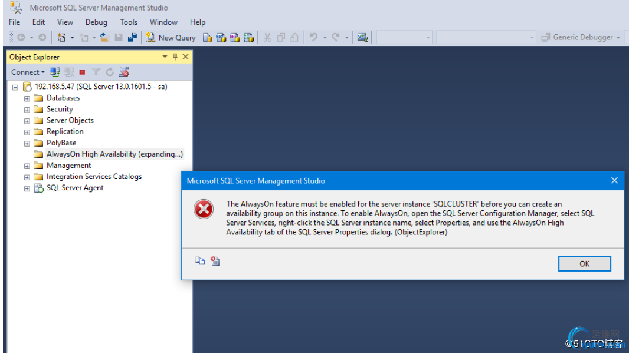Expand the Server Objects folder
The image size is (629, 354).
click(27, 121)
